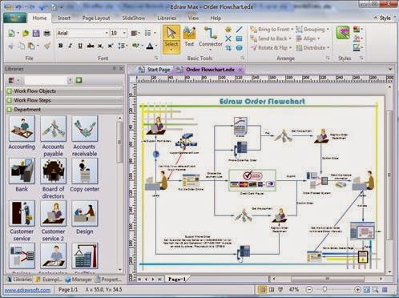399x298 pixels.
Task: Choose the Connector tool
Action: coord(211,38)
